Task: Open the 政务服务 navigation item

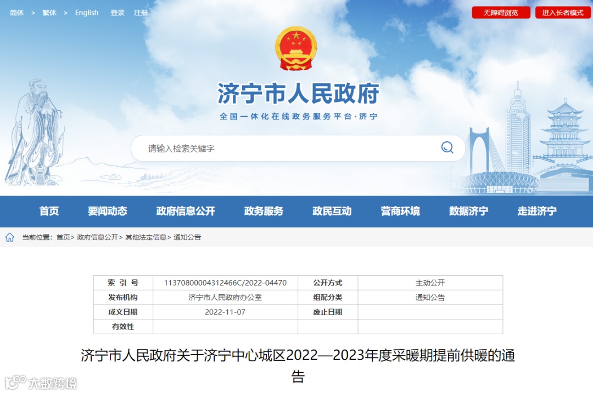Action: click(264, 211)
